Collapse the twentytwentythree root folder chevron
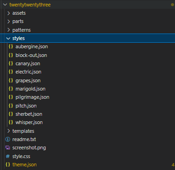 tap(5, 5)
